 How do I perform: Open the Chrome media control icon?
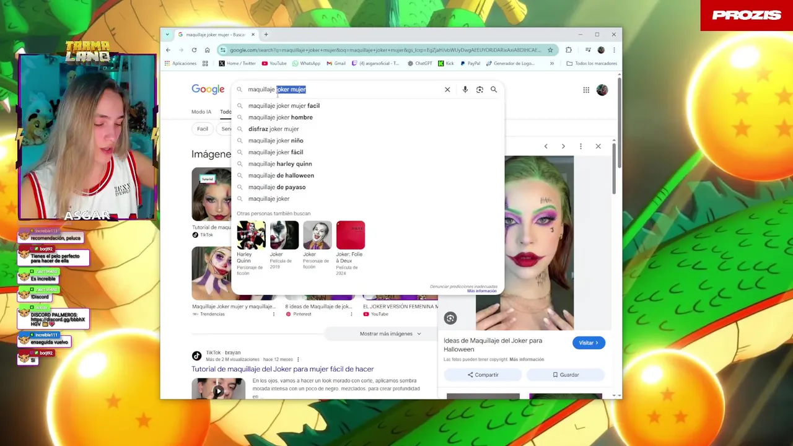588,50
